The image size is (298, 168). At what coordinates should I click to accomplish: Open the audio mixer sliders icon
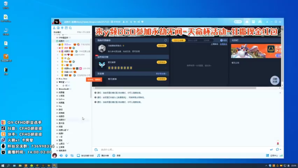click(72, 155)
